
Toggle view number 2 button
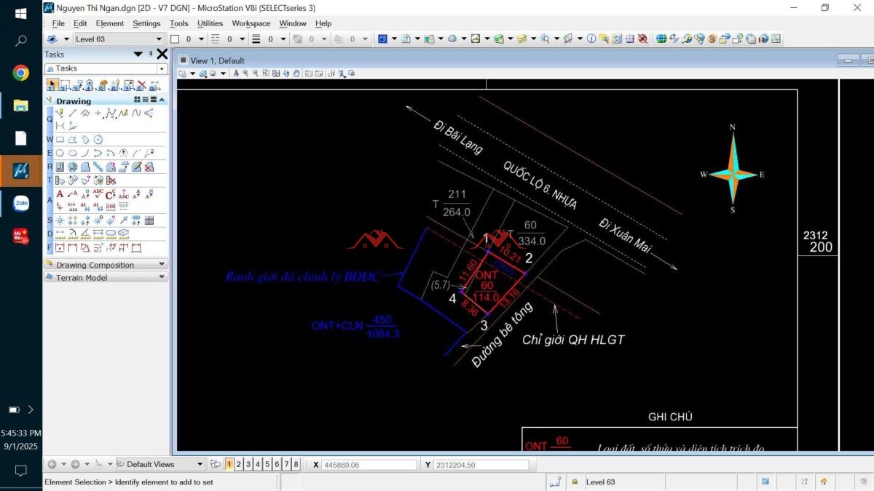(x=239, y=464)
